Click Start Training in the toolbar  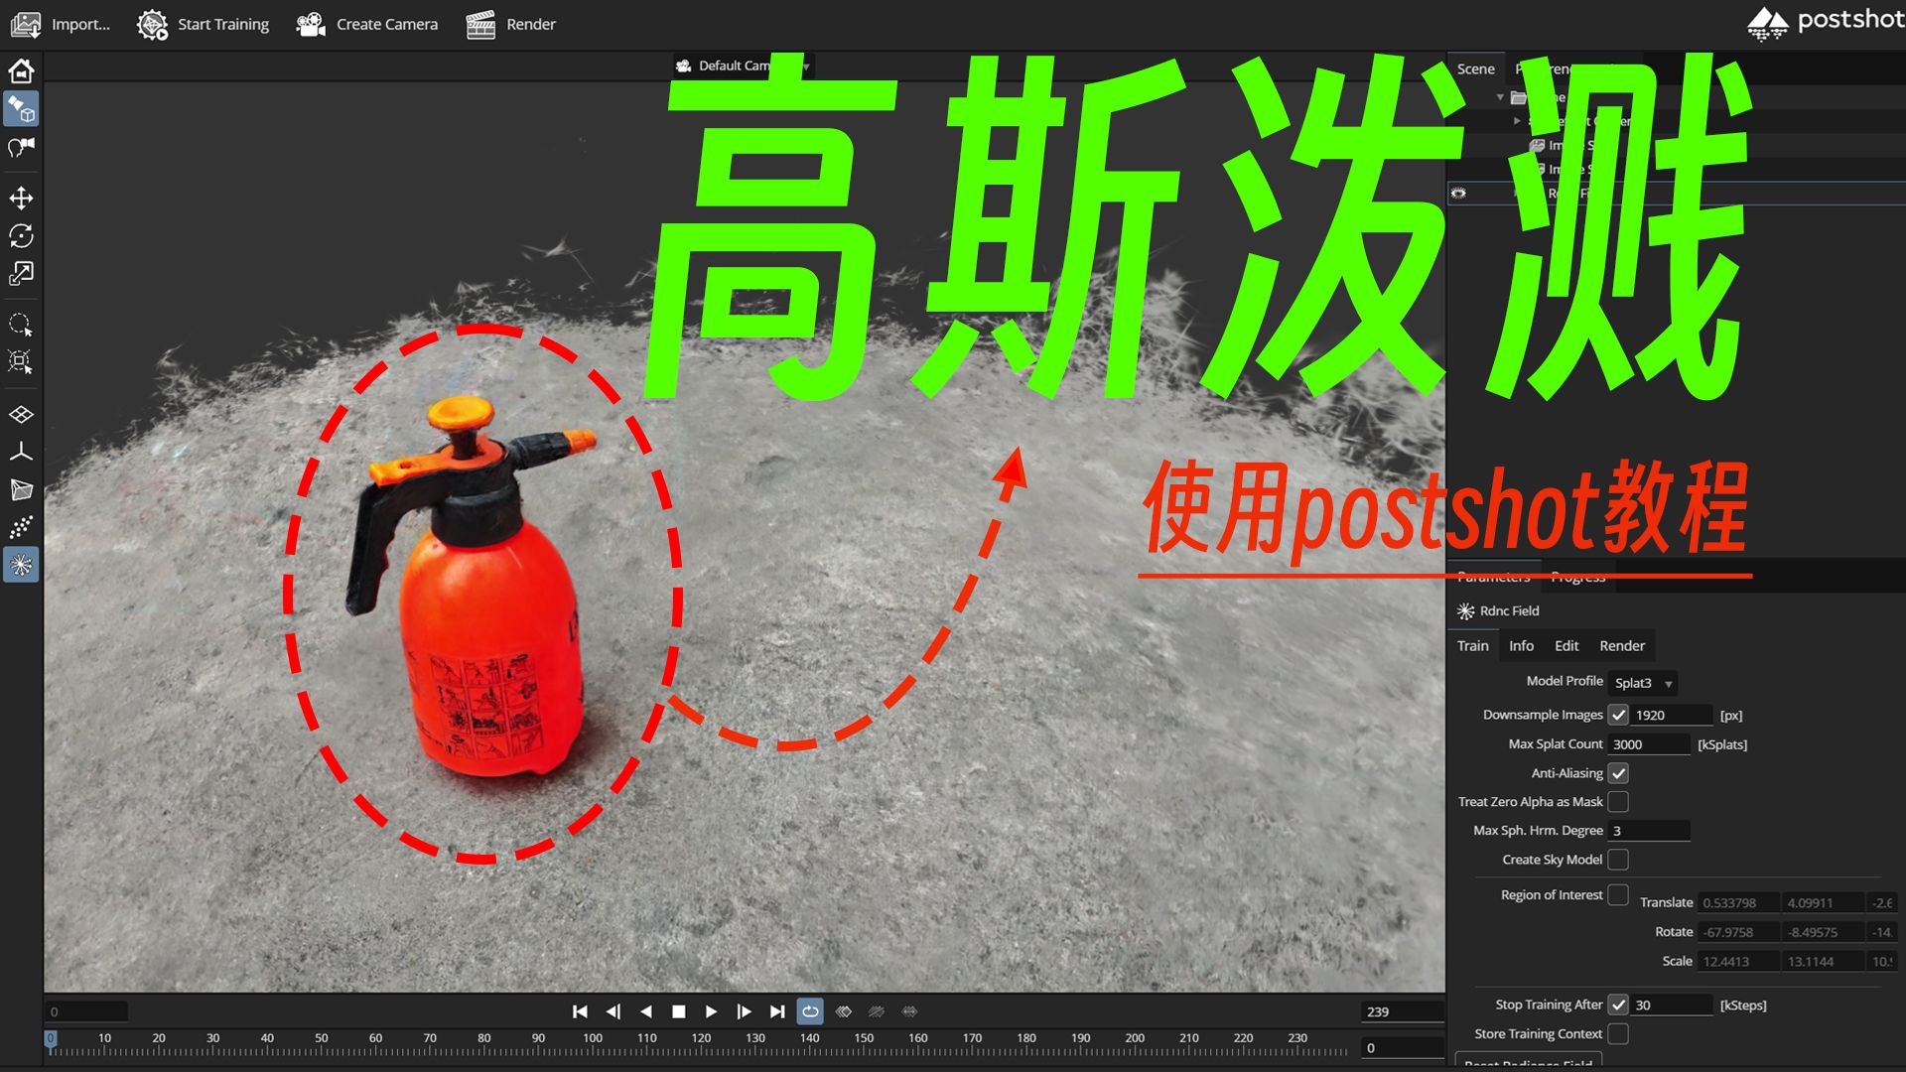203,24
